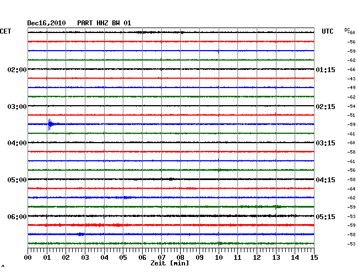Click minute 15 on the time axis

pyautogui.click(x=313, y=258)
